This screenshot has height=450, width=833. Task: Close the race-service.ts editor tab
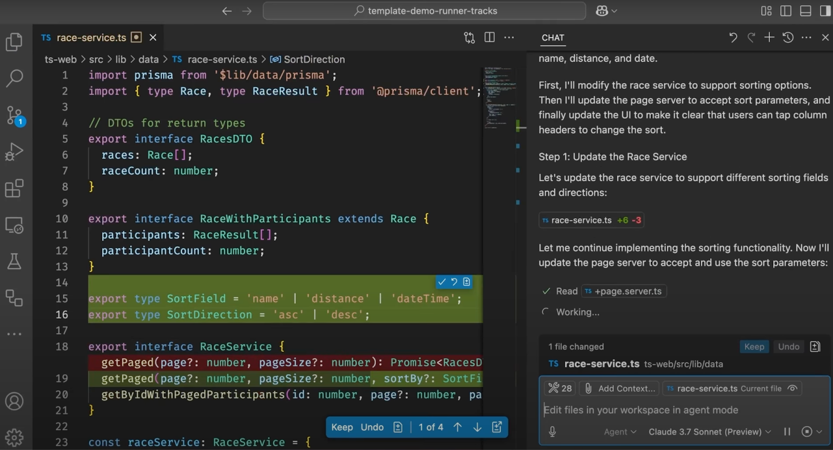[153, 37]
